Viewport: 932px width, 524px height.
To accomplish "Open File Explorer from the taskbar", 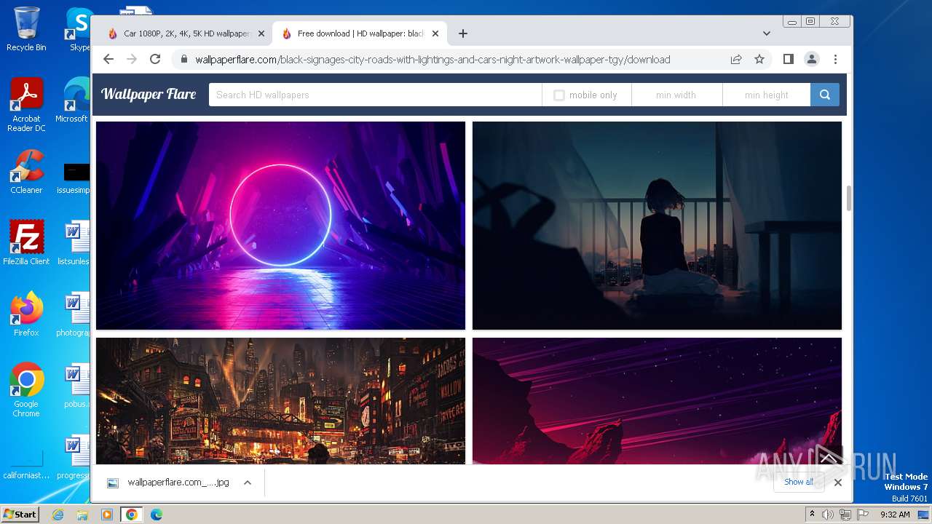I will point(82,515).
